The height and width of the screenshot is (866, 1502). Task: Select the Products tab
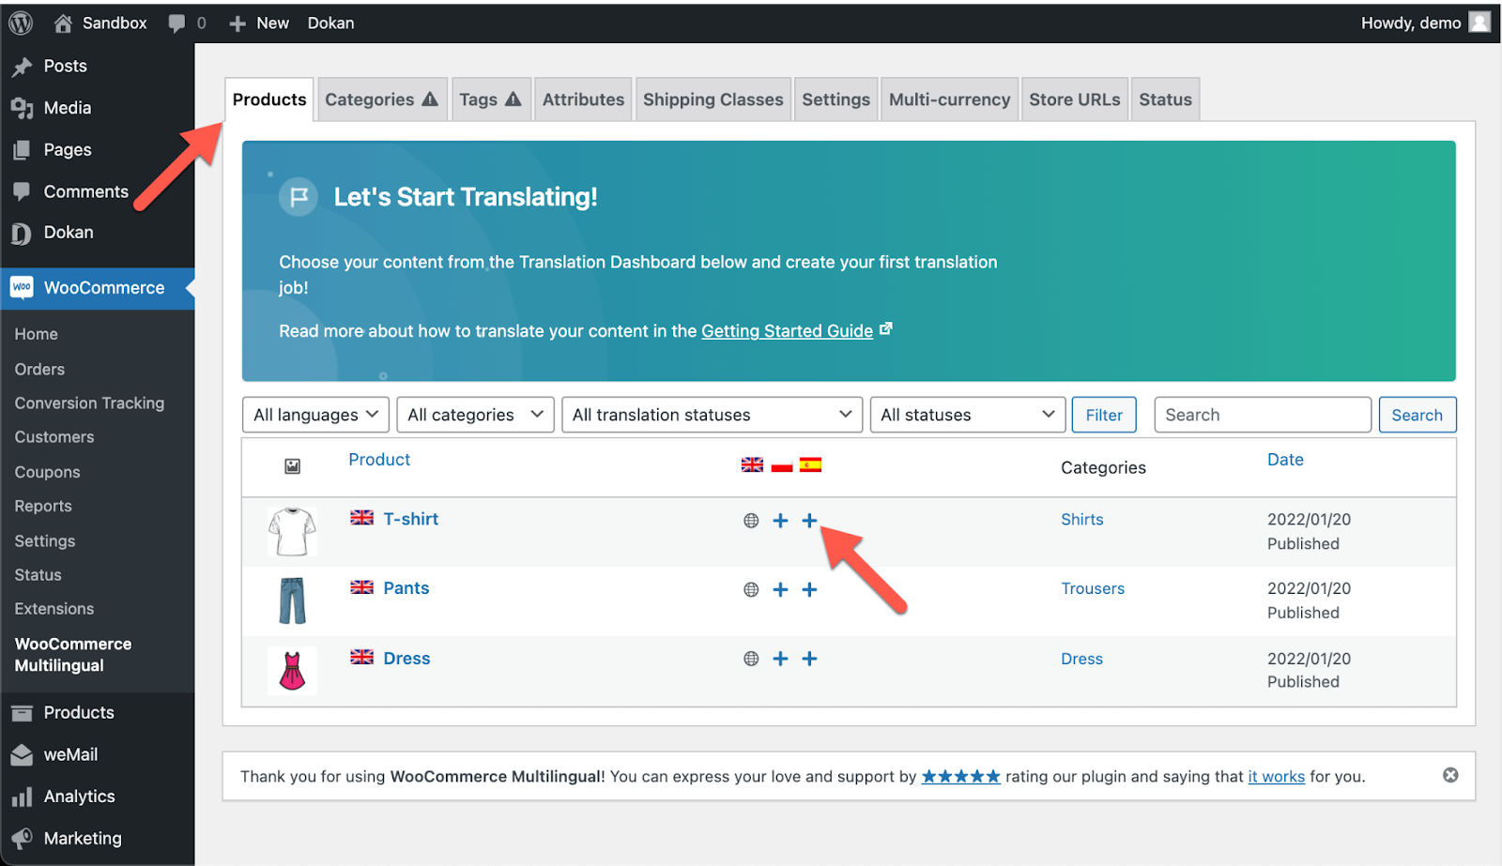(269, 99)
